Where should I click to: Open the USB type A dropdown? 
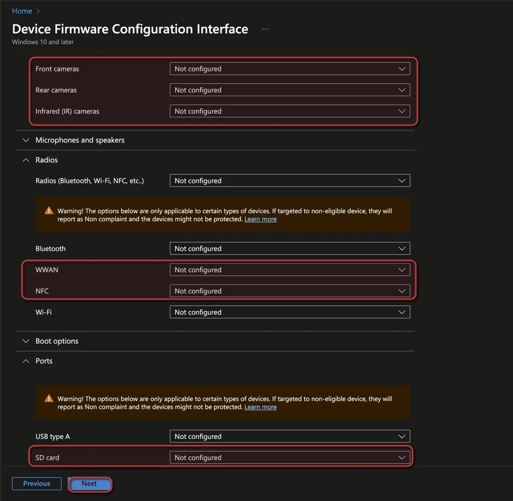(290, 436)
